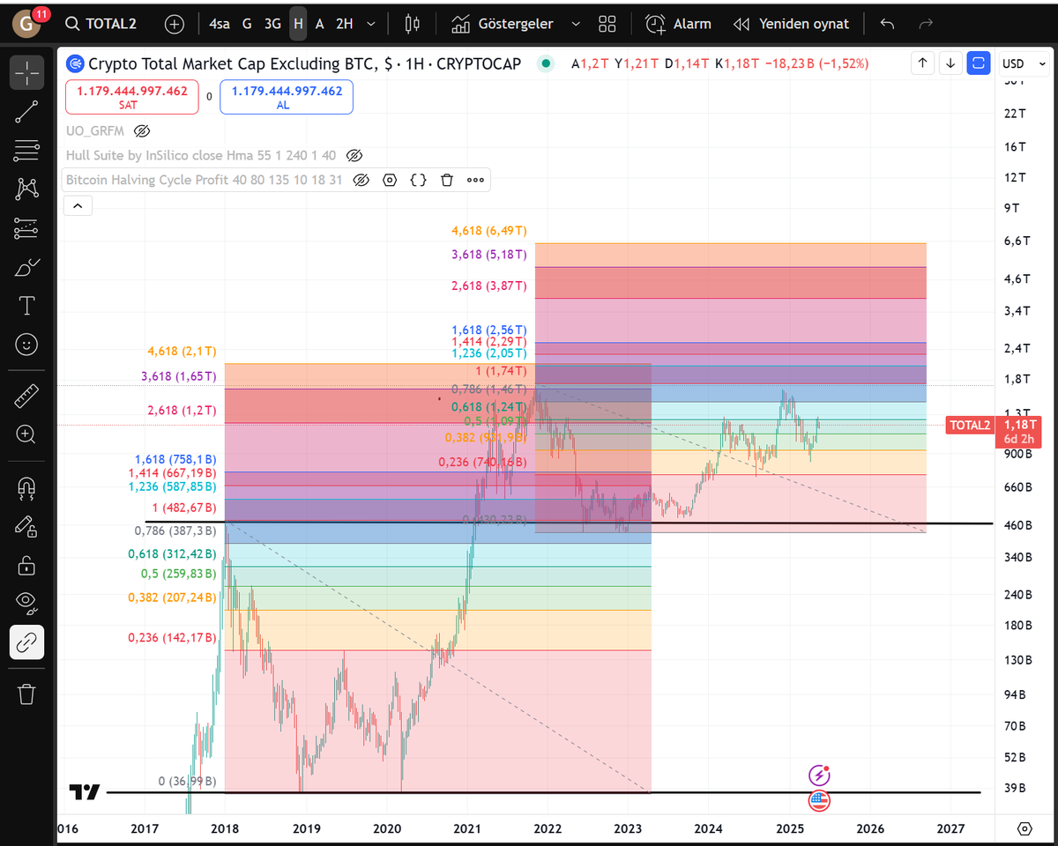Delete all drawings with trash icon in sidebar
Screen dimensions: 1058x846
[26, 694]
